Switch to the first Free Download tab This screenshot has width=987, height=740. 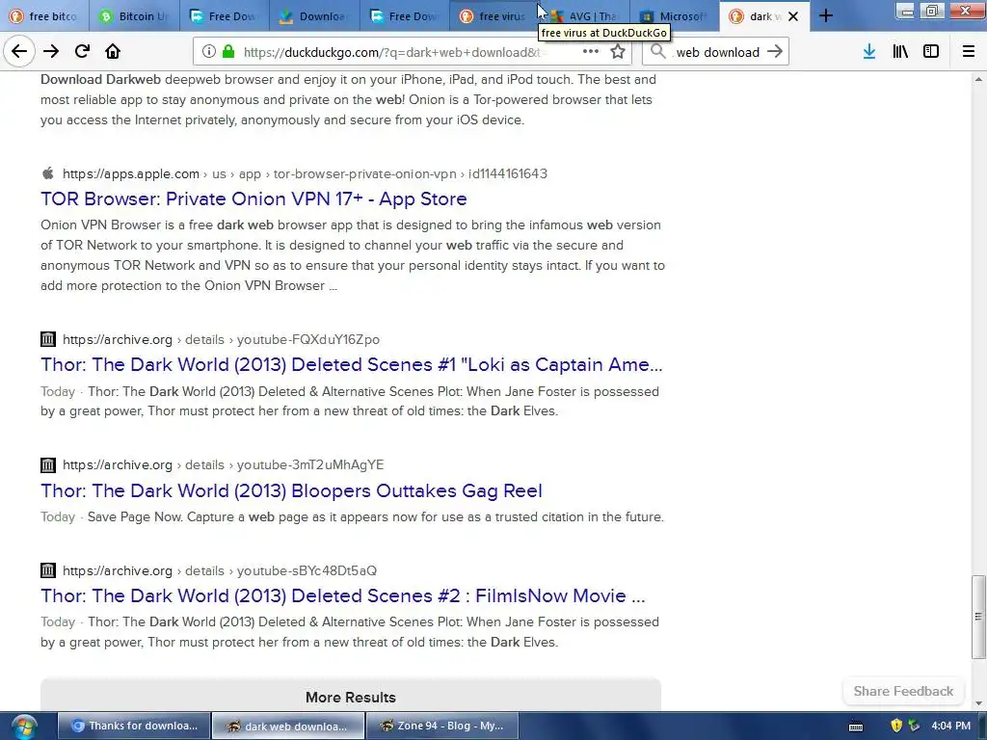[225, 16]
